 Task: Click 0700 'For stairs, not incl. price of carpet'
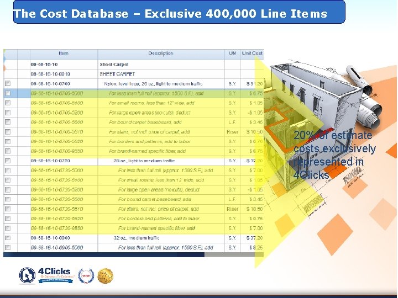(149, 132)
